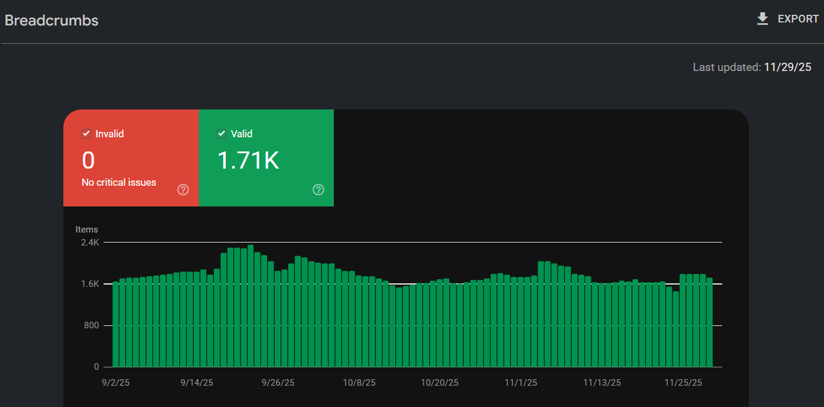Click the last green bar on the chart
The width and height of the screenshot is (824, 407).
pyautogui.click(x=709, y=325)
